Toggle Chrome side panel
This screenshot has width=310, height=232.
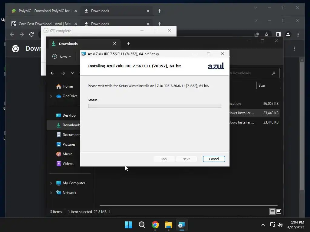279,34
